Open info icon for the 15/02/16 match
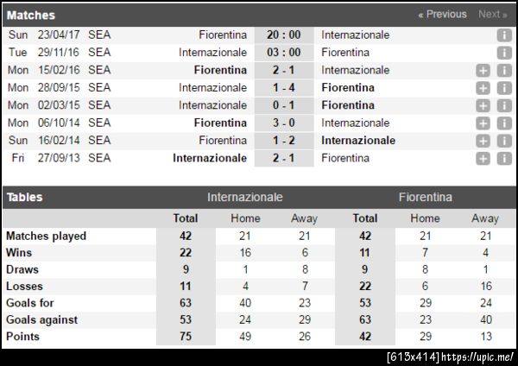The height and width of the screenshot is (366, 518). pyautogui.click(x=504, y=70)
